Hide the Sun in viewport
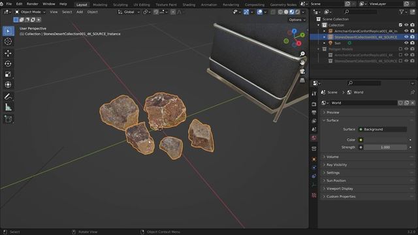The image size is (418, 235). tap(406, 43)
